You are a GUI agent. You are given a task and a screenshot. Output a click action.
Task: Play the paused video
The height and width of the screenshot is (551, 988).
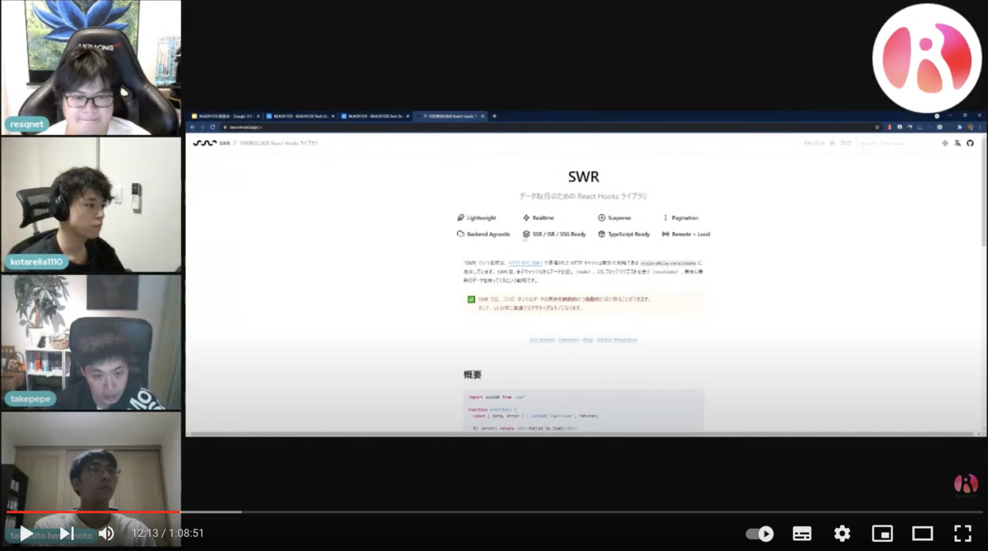[26, 533]
